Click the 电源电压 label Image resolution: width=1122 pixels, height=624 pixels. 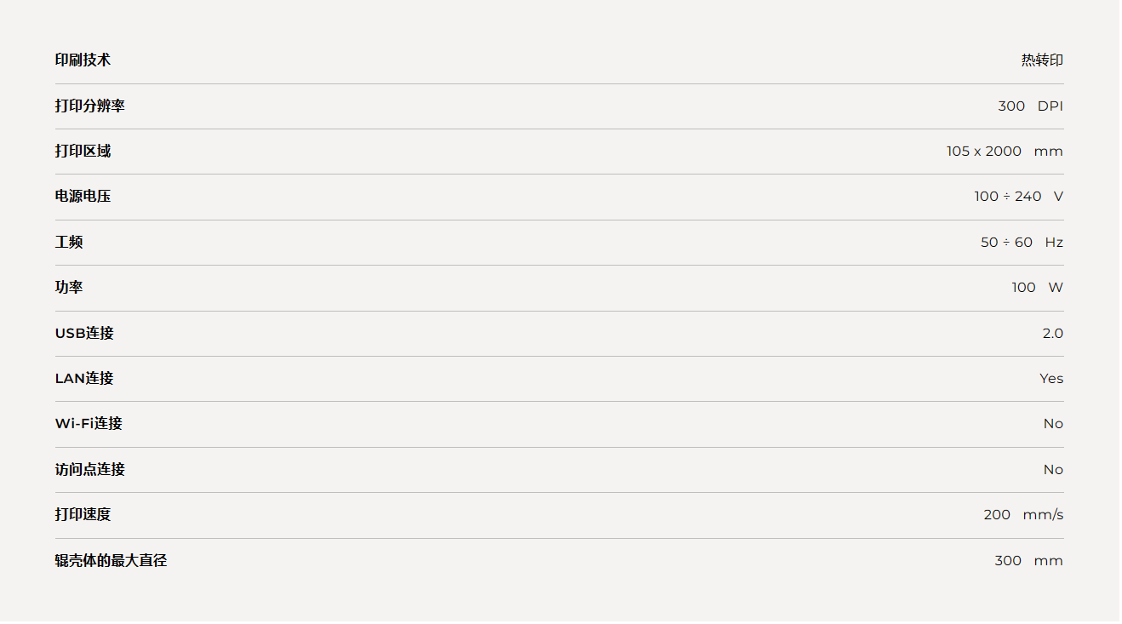pos(83,196)
